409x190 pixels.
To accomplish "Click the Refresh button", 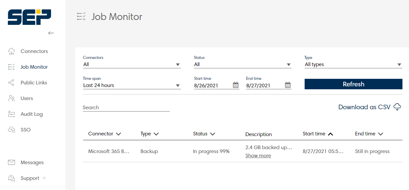I will coord(353,84).
